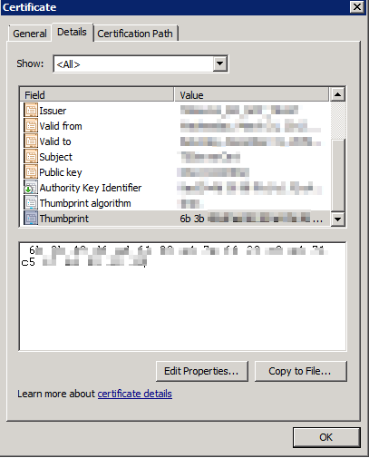Select the Subject field icon

tap(31, 157)
